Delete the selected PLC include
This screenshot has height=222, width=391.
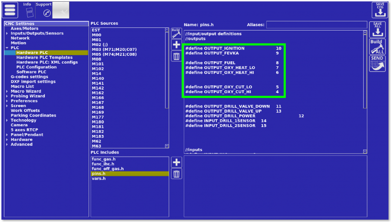point(176,174)
